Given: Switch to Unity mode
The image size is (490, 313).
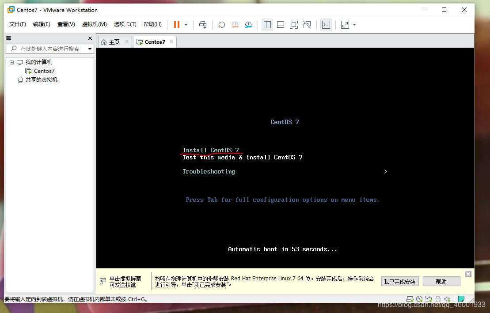Looking at the screenshot, I should pos(307,25).
